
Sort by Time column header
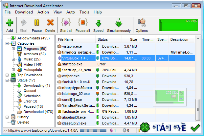[147, 39]
